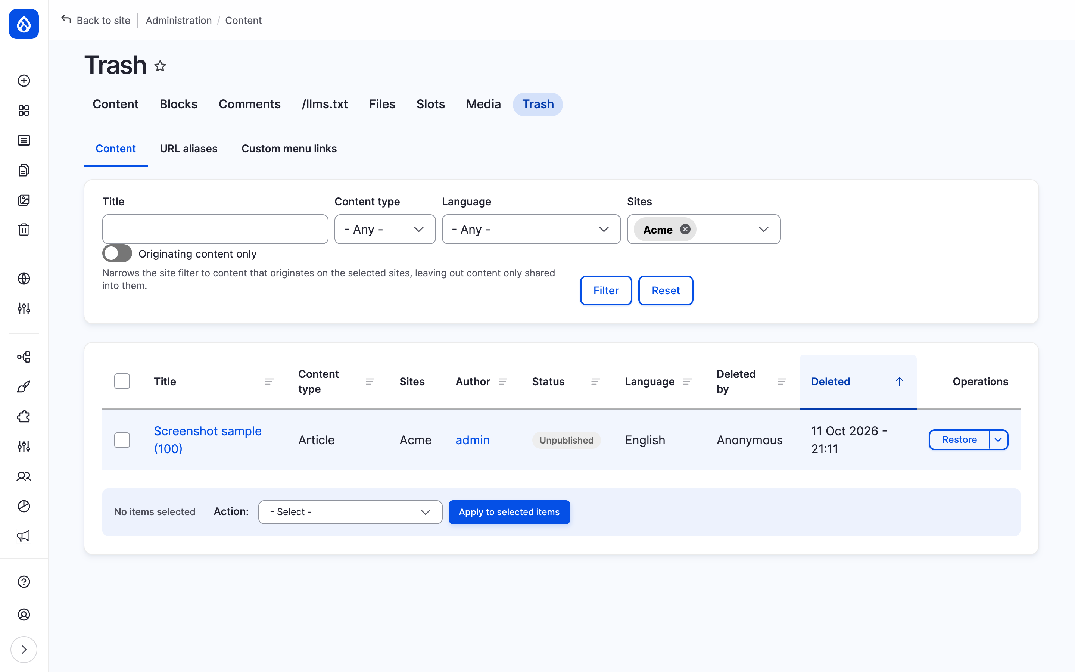Open the extend puzzle piece icon
Viewport: 1075px width, 672px height.
point(24,416)
